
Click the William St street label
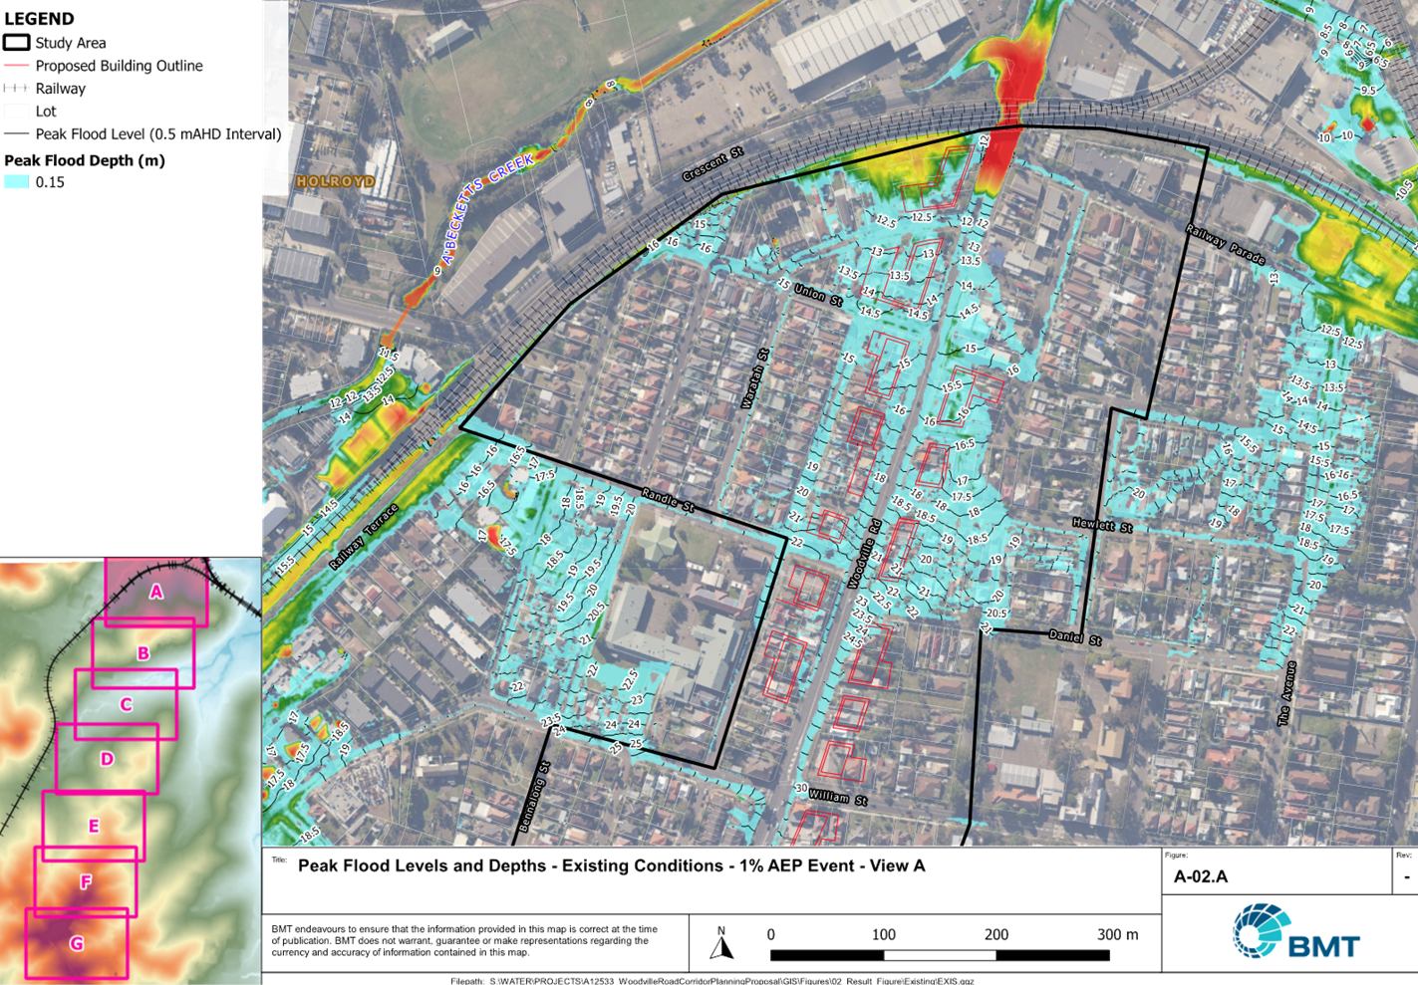pyautogui.click(x=838, y=798)
